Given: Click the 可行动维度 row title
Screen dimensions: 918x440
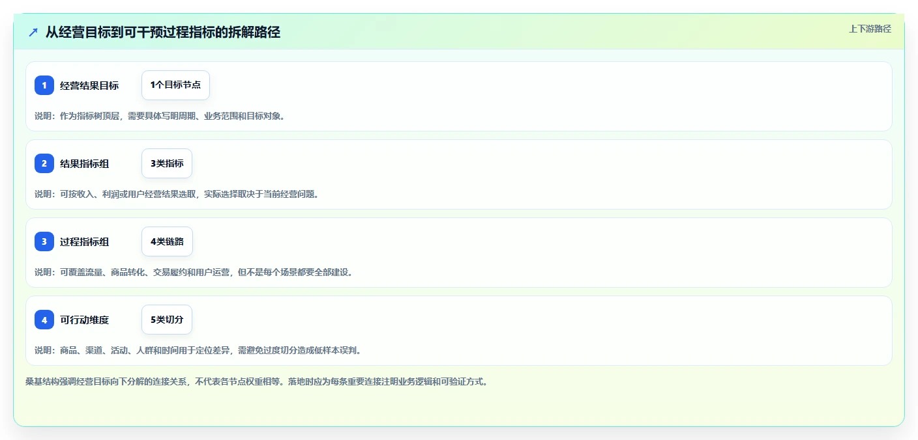Looking at the screenshot, I should coord(85,320).
